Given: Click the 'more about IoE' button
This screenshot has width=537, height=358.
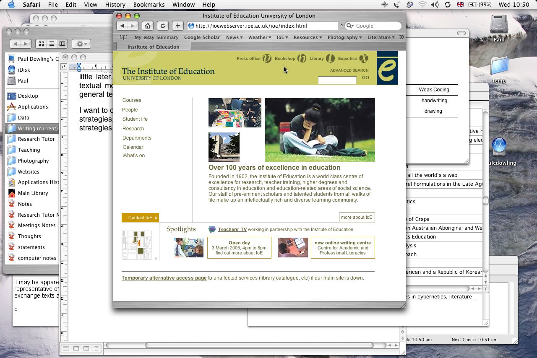Looking at the screenshot, I should click(x=357, y=217).
